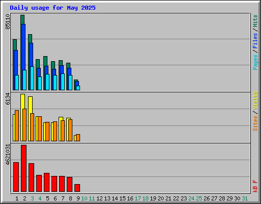Click the orange Sites bar for day 1

click(x=17, y=125)
